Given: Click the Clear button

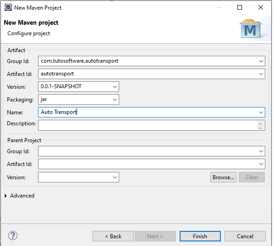Looking at the screenshot, I should [x=252, y=177].
